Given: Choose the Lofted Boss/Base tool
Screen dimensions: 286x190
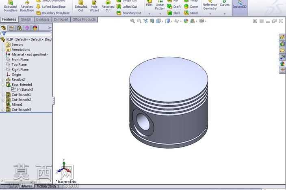Looking at the screenshot, I should [x=51, y=6].
